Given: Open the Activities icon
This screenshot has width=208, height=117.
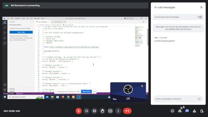Looking at the screenshot, I should (x=194, y=111).
